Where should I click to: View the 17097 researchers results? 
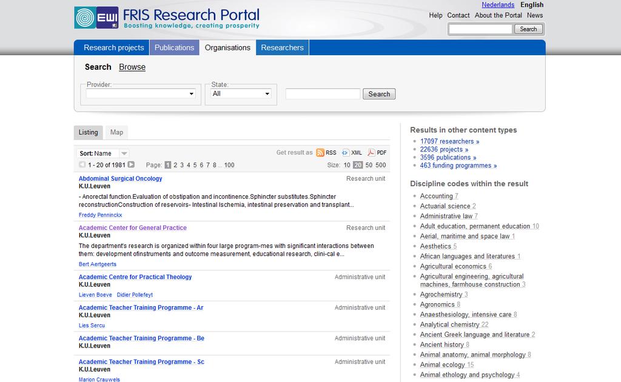pos(449,141)
